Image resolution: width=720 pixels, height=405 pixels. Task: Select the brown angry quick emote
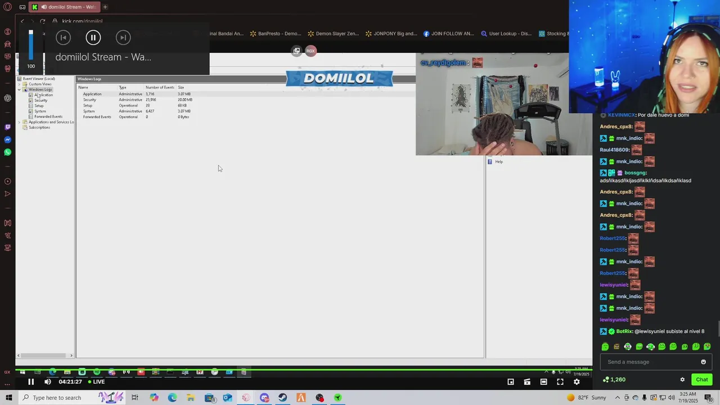pos(616,346)
